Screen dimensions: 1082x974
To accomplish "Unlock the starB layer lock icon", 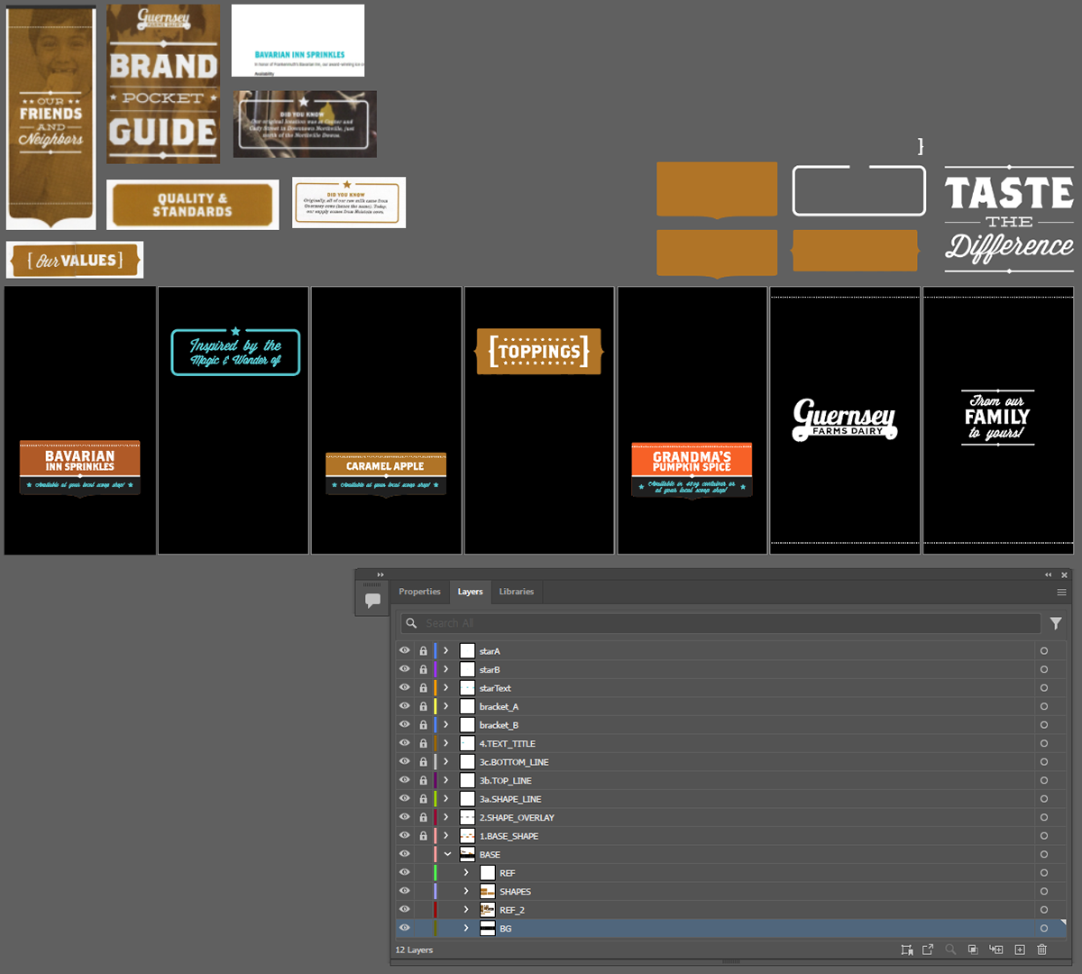I will 423,670.
